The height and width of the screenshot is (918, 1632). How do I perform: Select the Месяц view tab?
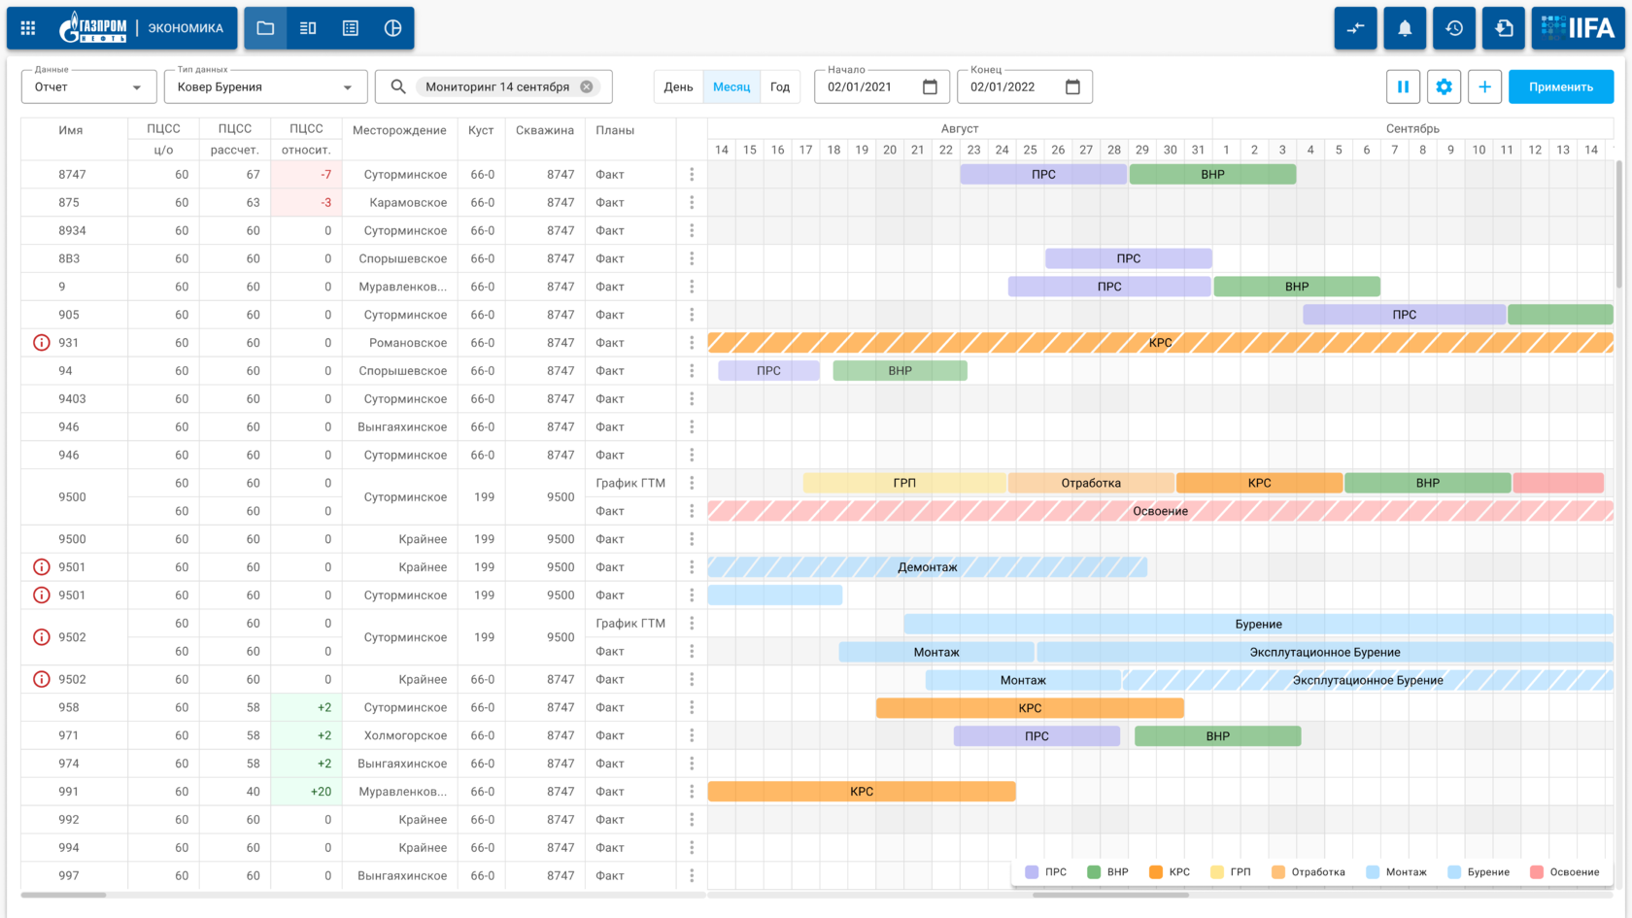(x=731, y=86)
